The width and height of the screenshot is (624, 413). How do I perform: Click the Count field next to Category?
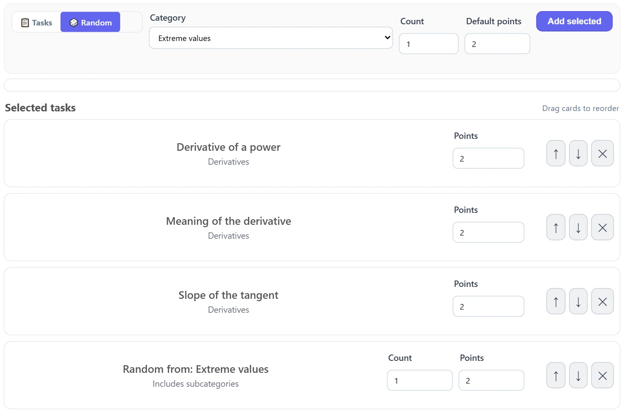pyautogui.click(x=429, y=44)
